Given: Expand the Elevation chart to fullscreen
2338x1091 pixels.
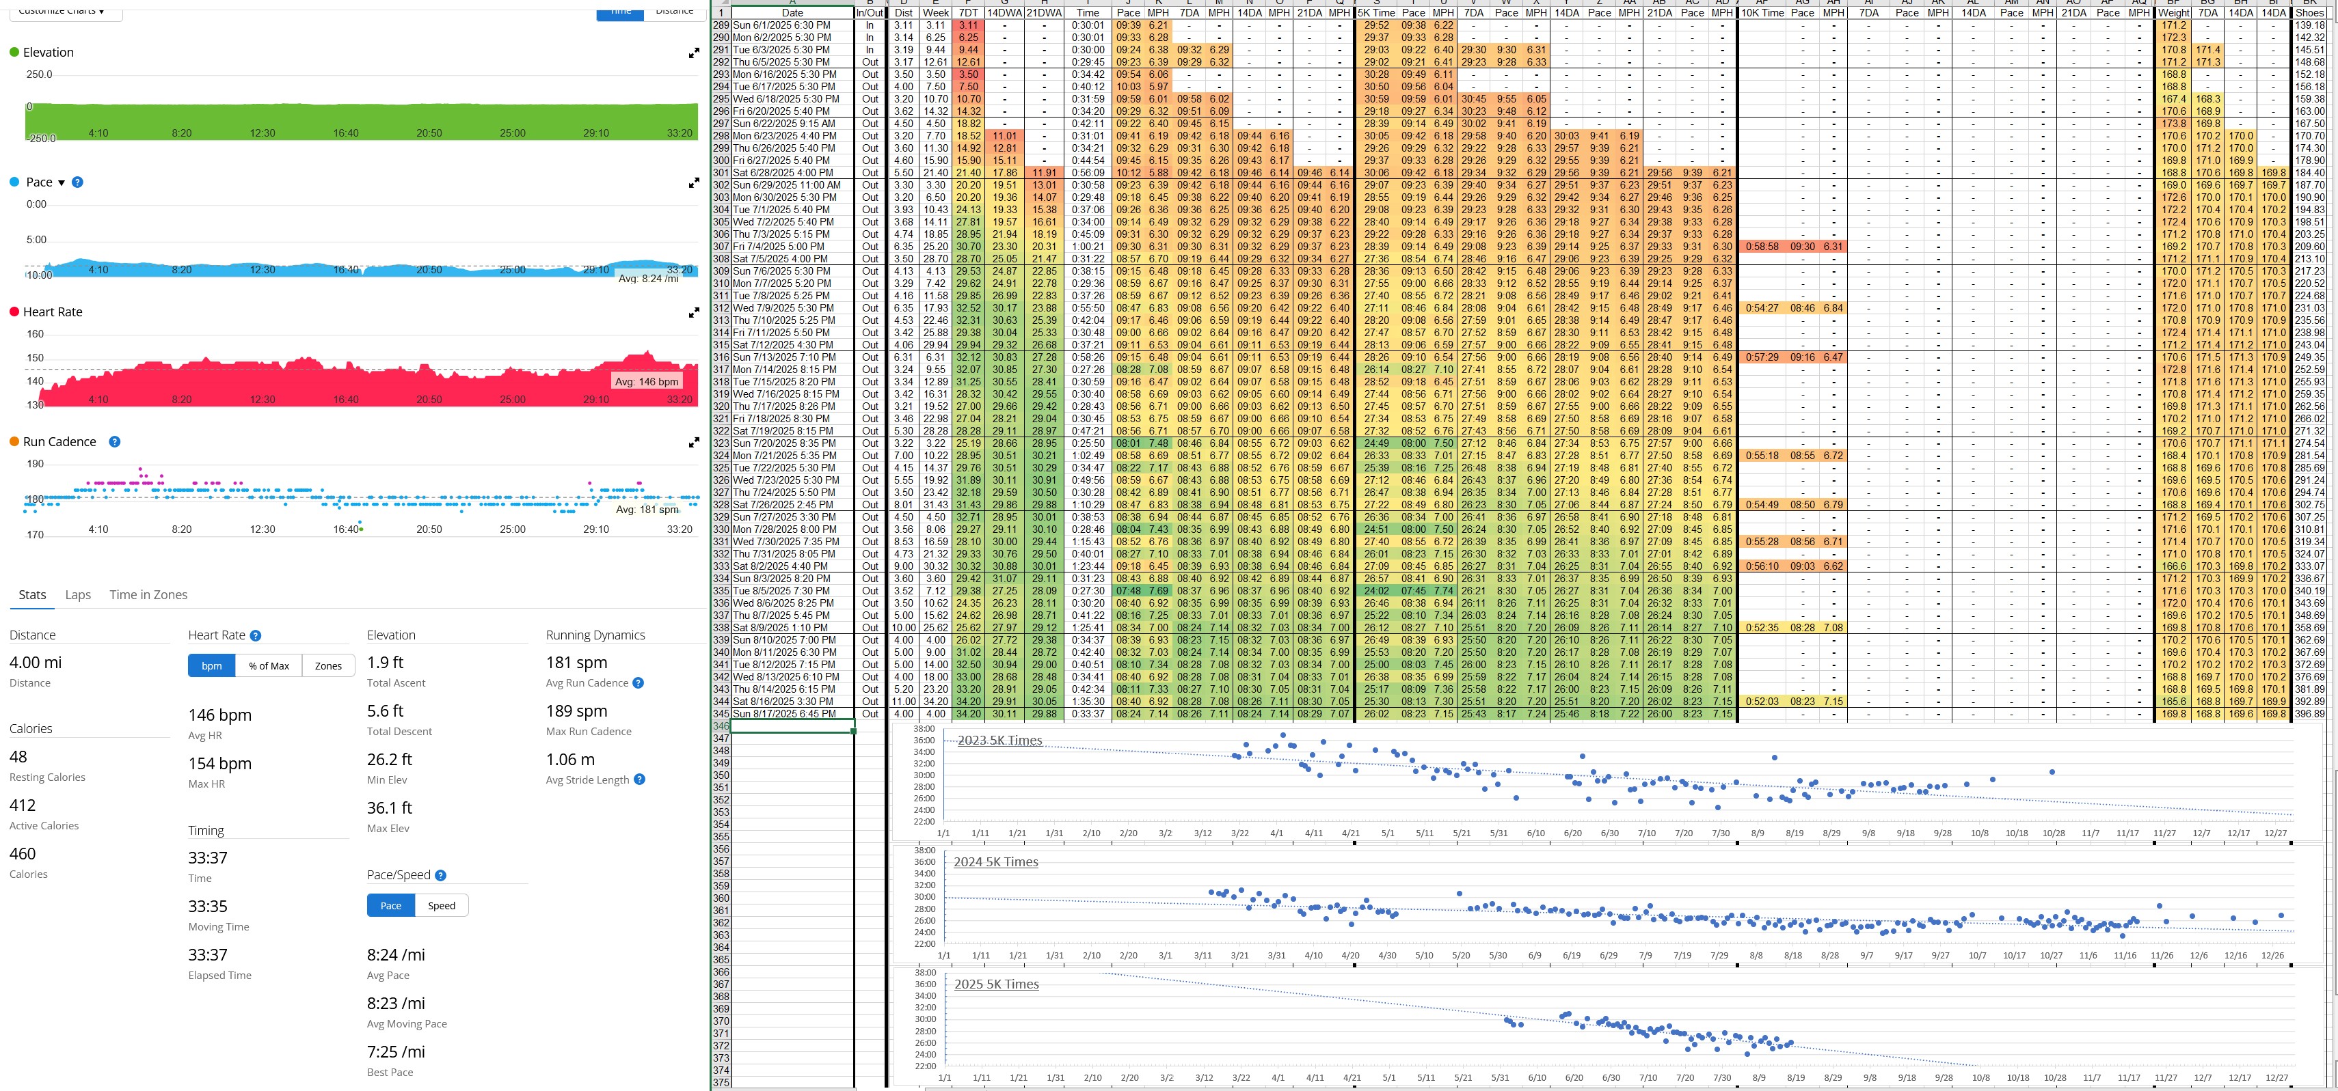Looking at the screenshot, I should (x=693, y=53).
